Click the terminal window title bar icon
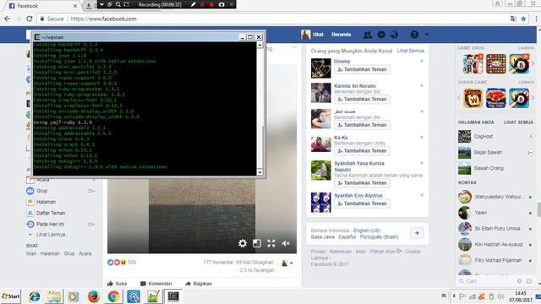This screenshot has height=304, width=541. [x=37, y=37]
